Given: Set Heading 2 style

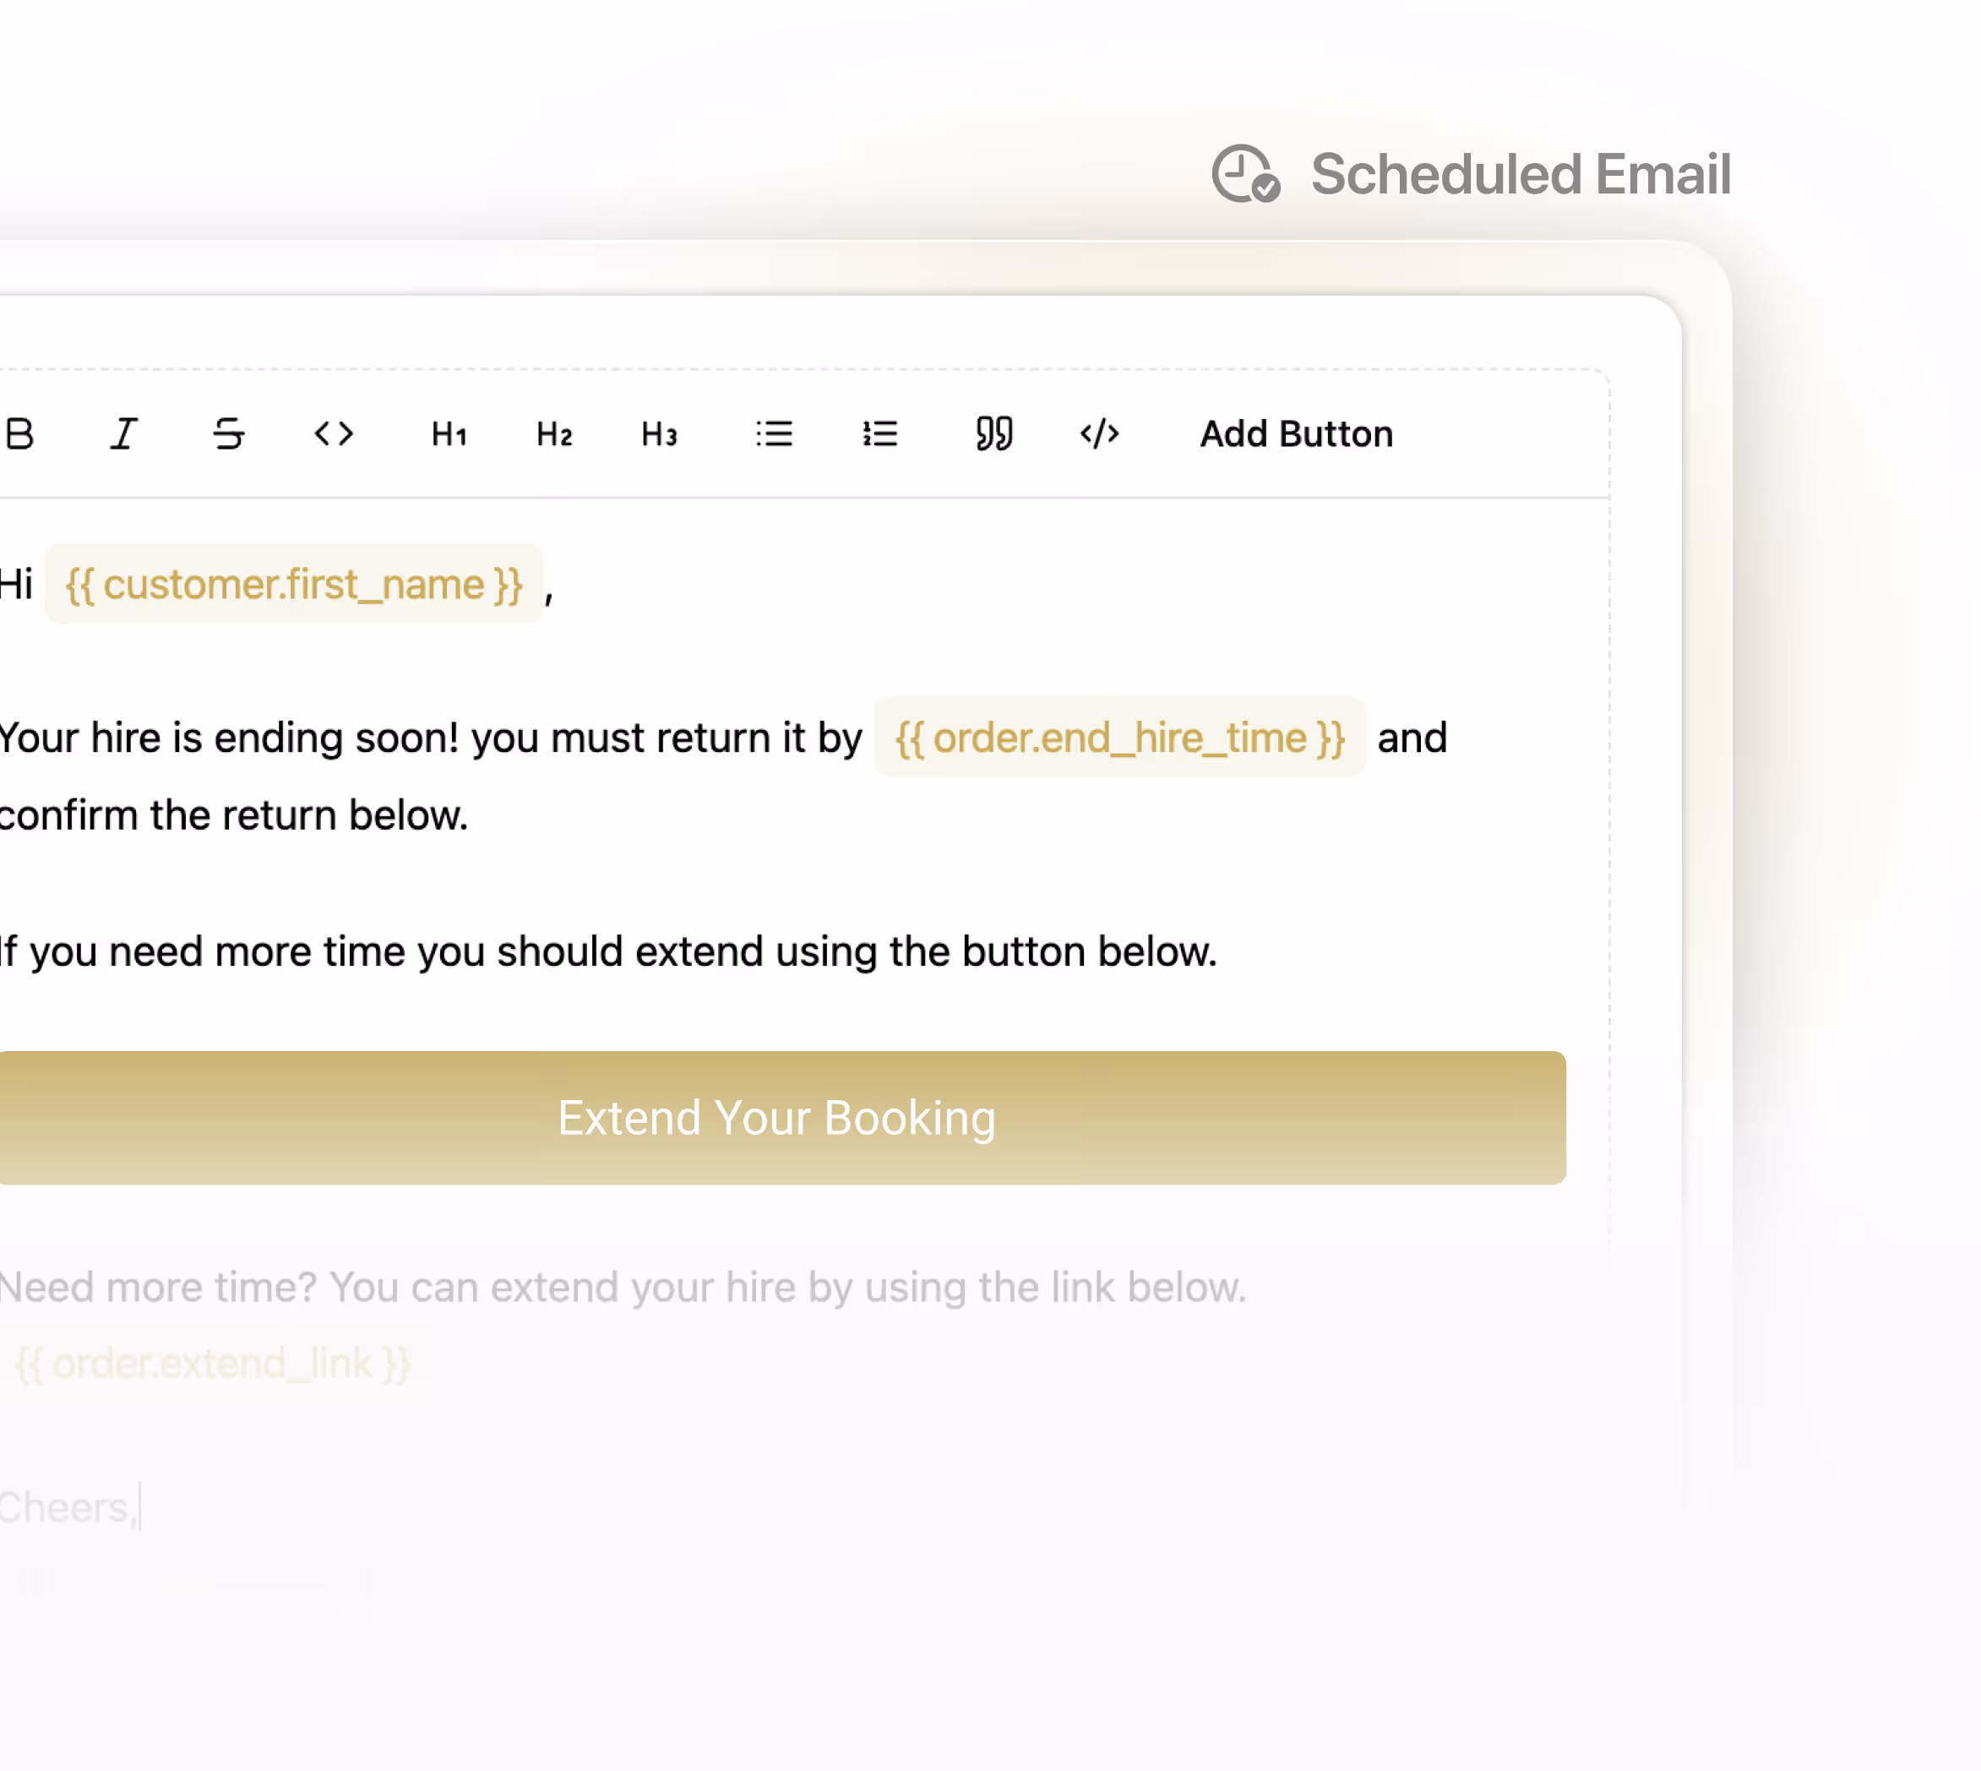Looking at the screenshot, I should coord(555,434).
